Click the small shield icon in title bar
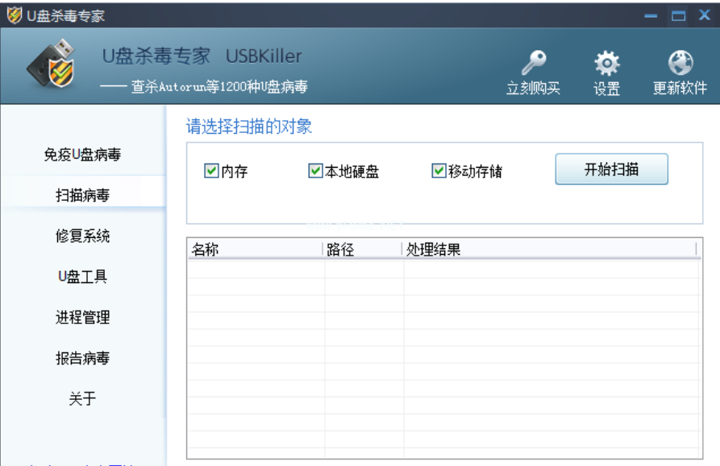This screenshot has height=466, width=720. coord(15,15)
